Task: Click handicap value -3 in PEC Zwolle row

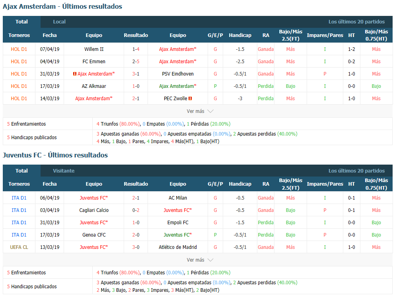Action: tap(240, 99)
